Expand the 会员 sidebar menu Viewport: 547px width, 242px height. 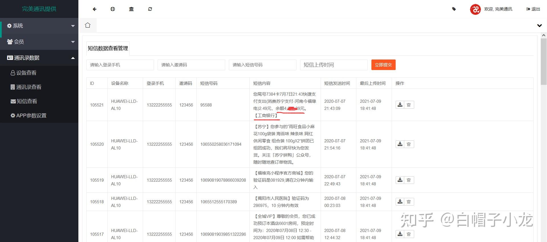(39, 42)
